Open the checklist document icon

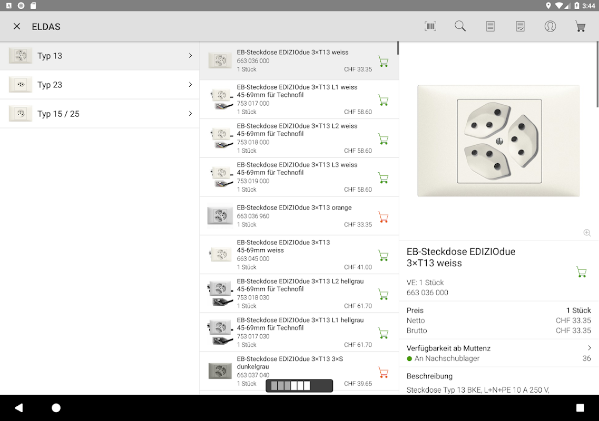tap(521, 26)
